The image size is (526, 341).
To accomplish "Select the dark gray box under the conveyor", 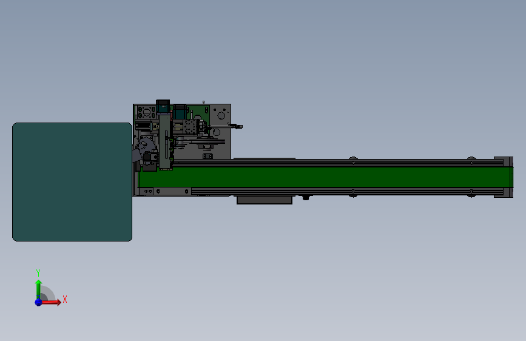I will click(x=265, y=200).
